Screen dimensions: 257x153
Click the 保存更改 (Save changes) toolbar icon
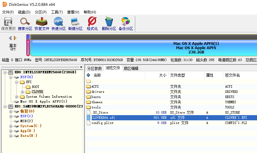tap(8, 24)
